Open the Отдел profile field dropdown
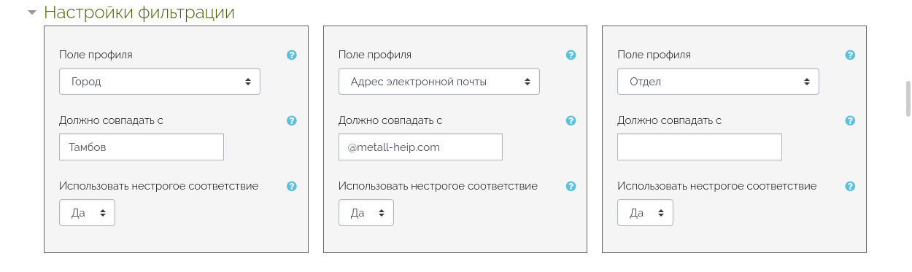Viewport: 912px width, 272px height. tap(718, 82)
